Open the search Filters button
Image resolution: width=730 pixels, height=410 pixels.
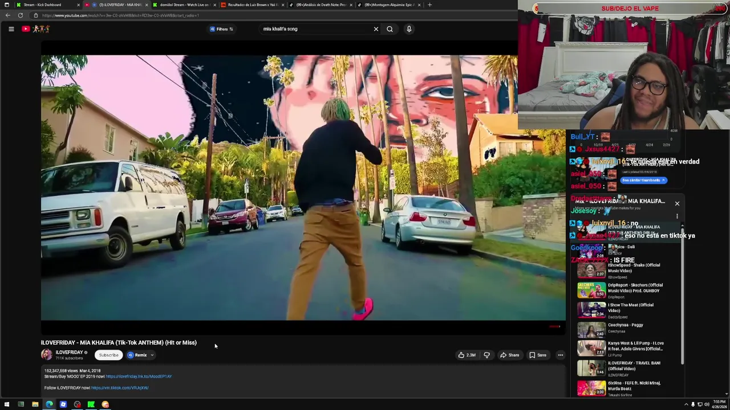click(x=222, y=29)
